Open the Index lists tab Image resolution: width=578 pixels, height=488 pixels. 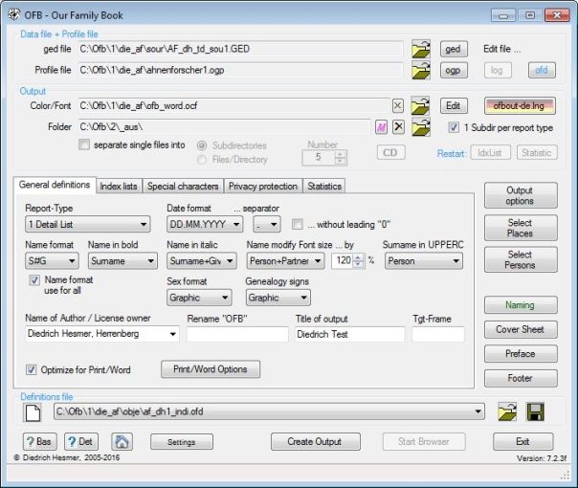click(x=119, y=186)
